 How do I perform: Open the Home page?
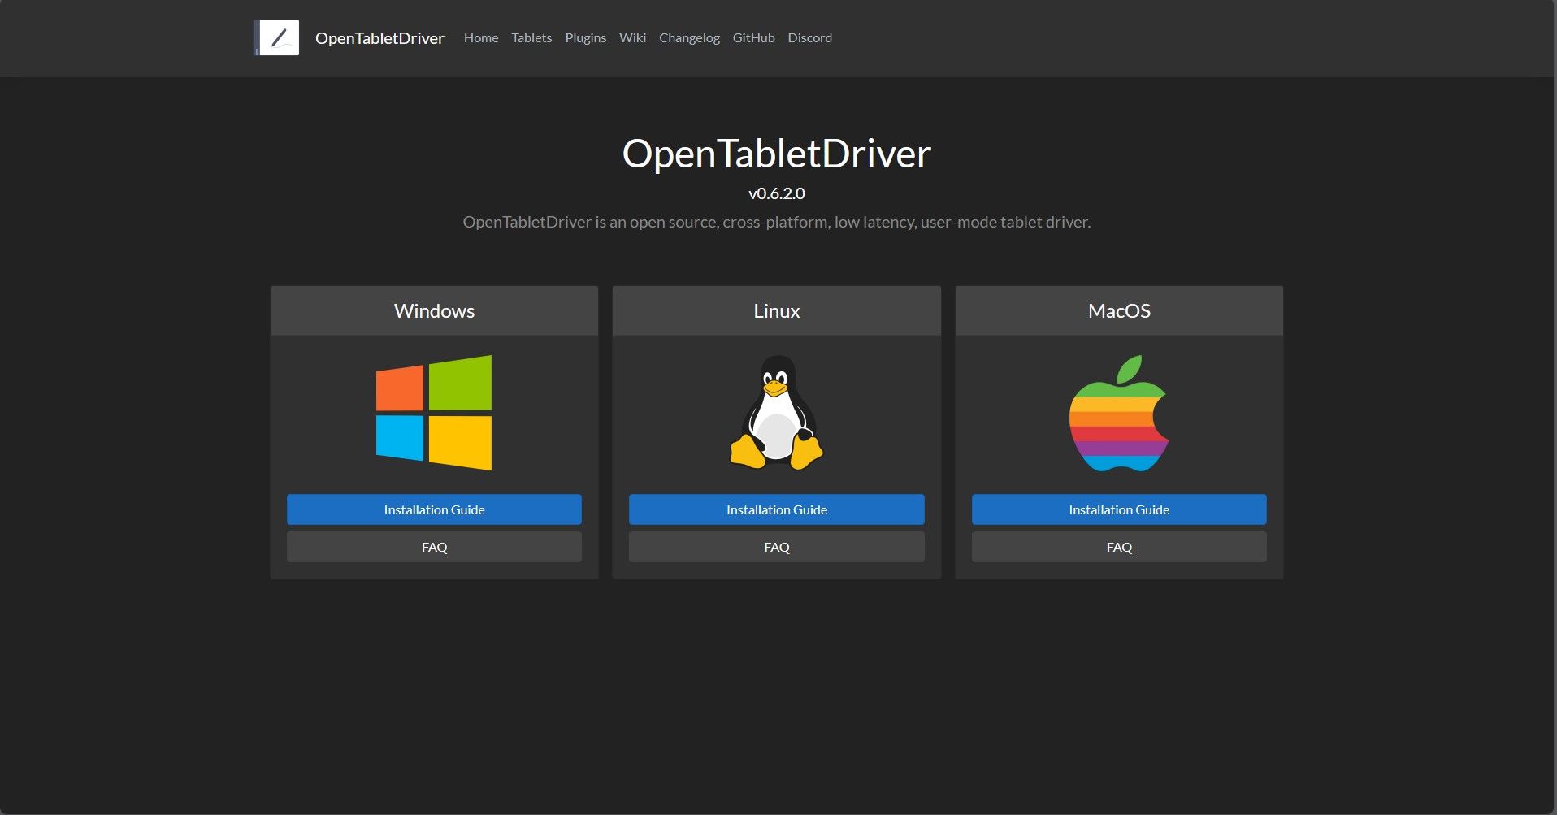[481, 37]
